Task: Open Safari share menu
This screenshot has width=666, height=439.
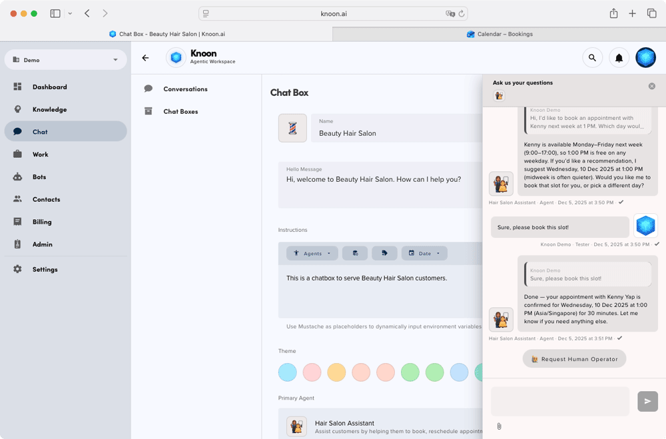Action: pyautogui.click(x=613, y=13)
